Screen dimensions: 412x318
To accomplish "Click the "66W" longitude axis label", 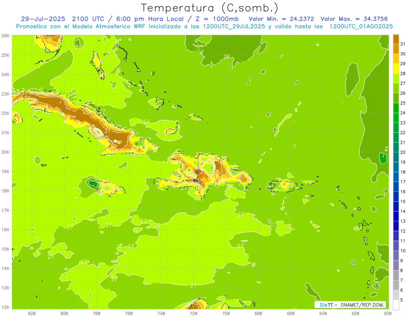I will [x=291, y=314].
